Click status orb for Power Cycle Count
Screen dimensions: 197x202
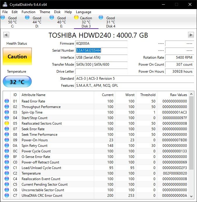(x=7, y=151)
